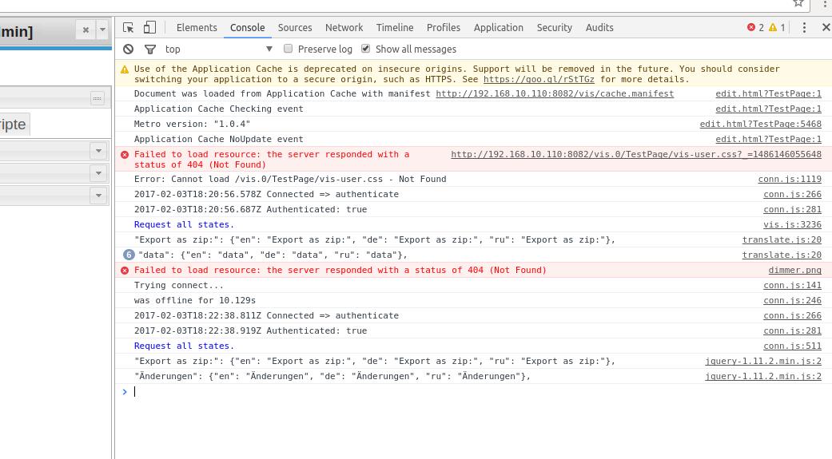The image size is (832, 459).
Task: Clear the console with the ban icon
Action: pos(128,49)
